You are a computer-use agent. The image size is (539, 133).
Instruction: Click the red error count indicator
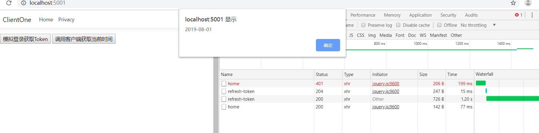pyautogui.click(x=518, y=15)
